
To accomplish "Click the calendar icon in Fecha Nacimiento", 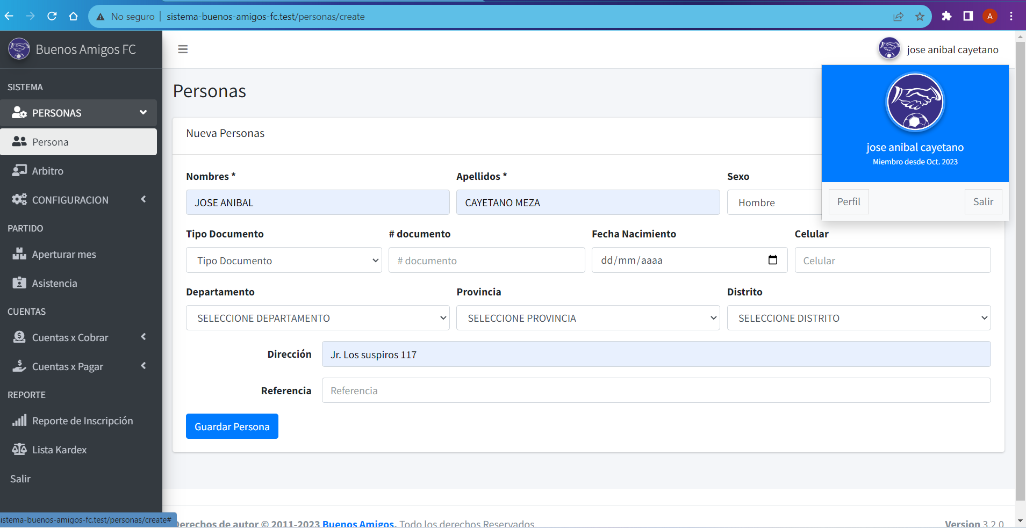I will (x=772, y=260).
